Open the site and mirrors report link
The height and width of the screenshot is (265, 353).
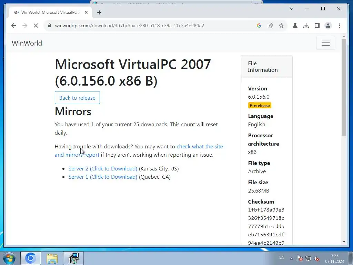coord(139,150)
